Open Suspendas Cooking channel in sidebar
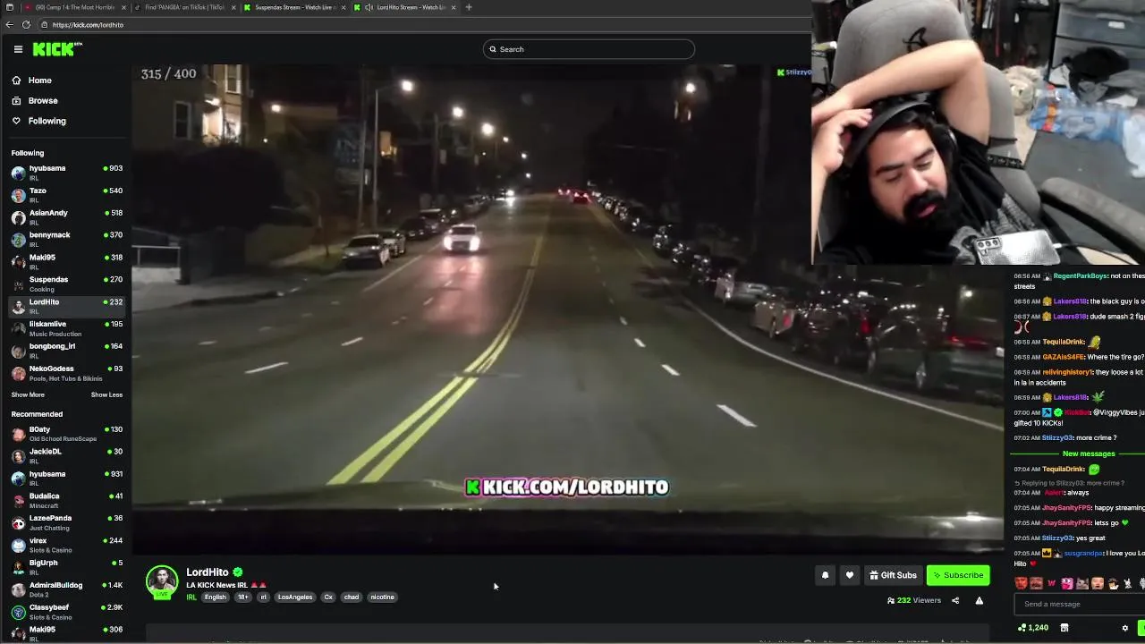1145x644 pixels. tap(66, 284)
